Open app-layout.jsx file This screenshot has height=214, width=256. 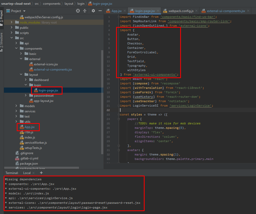(44, 101)
